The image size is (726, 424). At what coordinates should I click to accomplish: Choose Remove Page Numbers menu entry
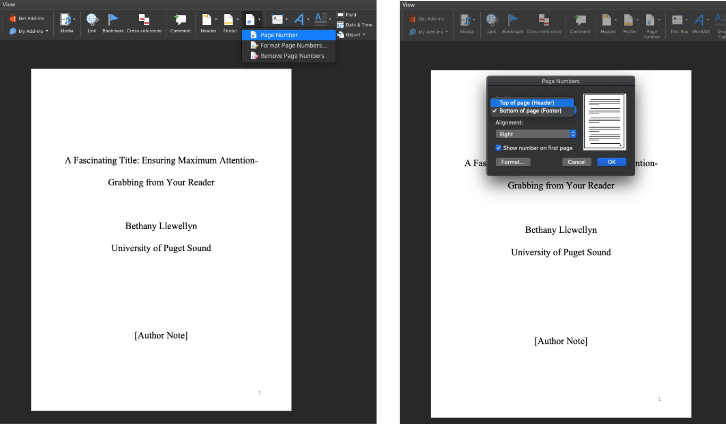(x=288, y=56)
